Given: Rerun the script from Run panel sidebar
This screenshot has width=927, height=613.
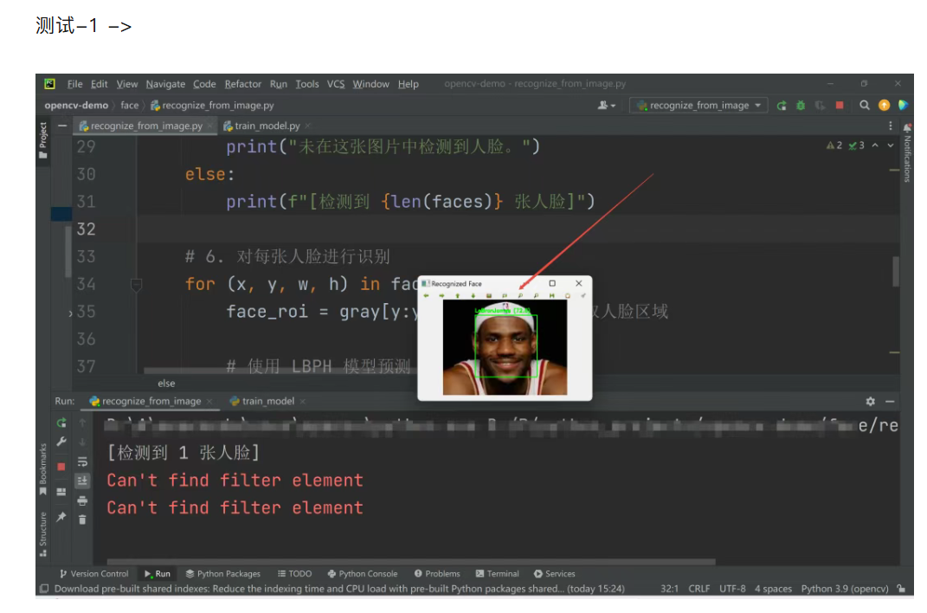Looking at the screenshot, I should pos(61,423).
